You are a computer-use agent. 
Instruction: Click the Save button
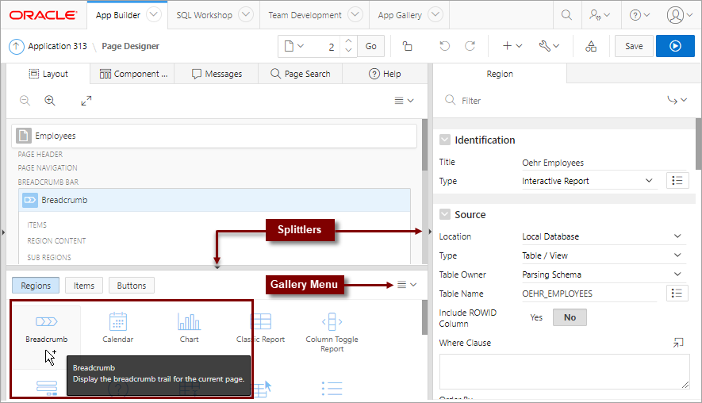(634, 46)
